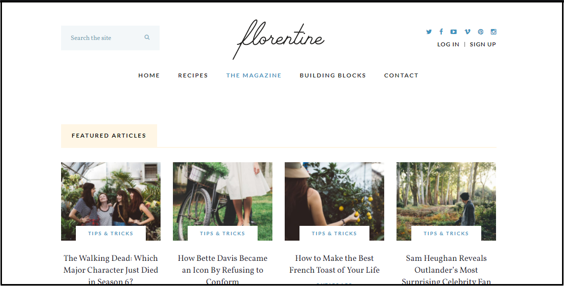Focus the Search the site field
The width and height of the screenshot is (564, 286).
point(110,38)
